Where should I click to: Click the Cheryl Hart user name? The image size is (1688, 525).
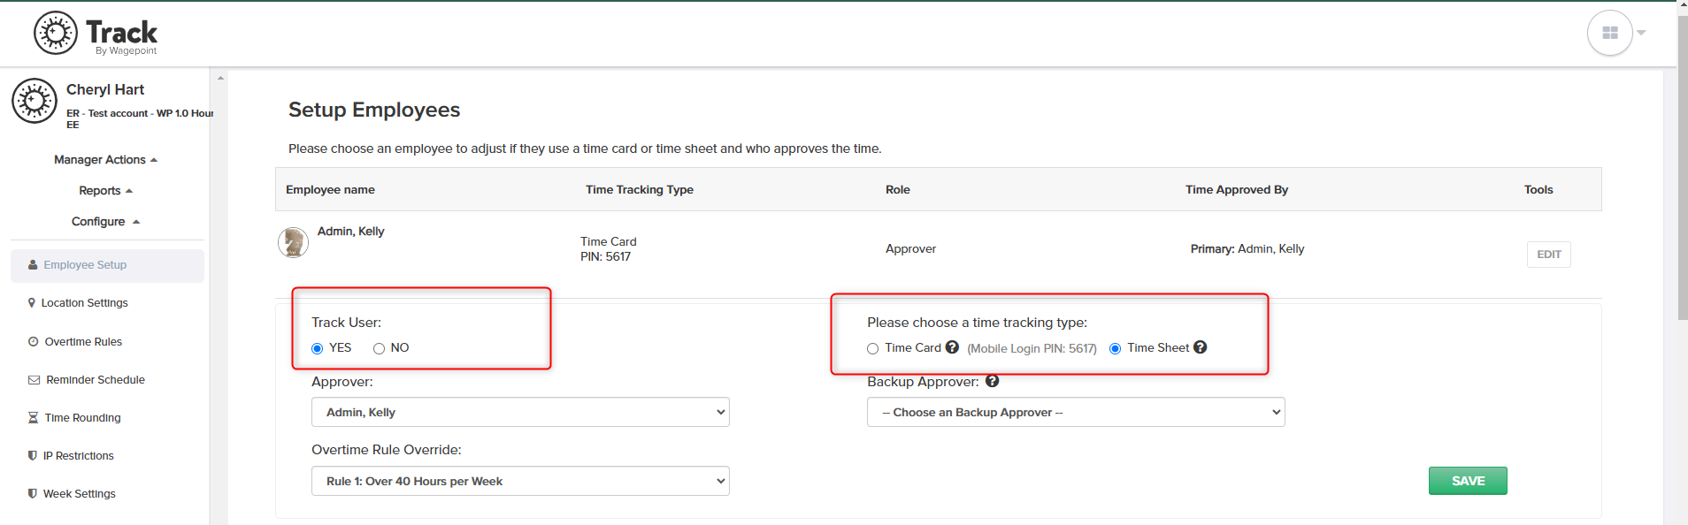pyautogui.click(x=105, y=89)
